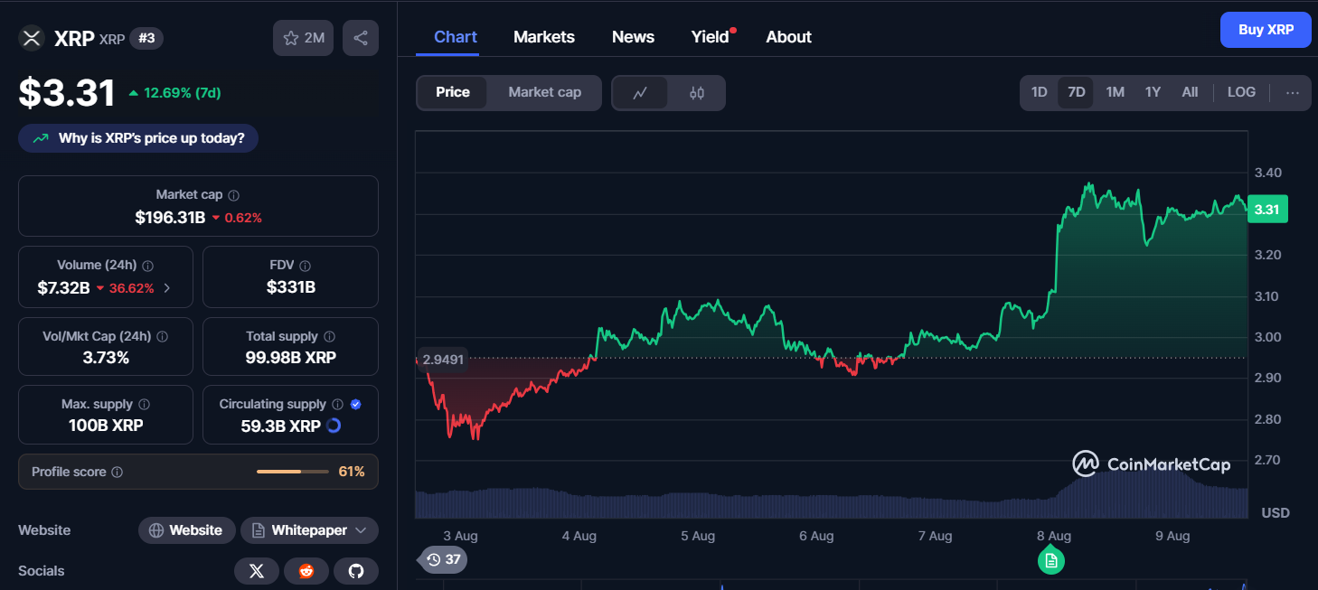This screenshot has height=590, width=1318.
Task: Click the 5 Aug date label
Action: pyautogui.click(x=698, y=536)
